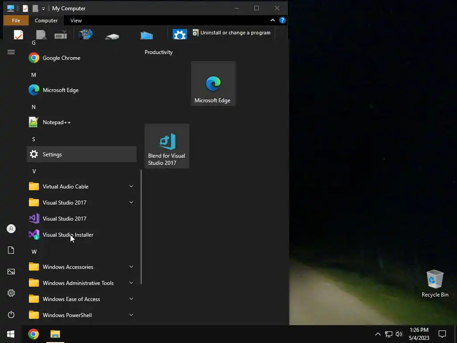Open the notification center icon
Image resolution: width=457 pixels, height=343 pixels.
click(442, 334)
